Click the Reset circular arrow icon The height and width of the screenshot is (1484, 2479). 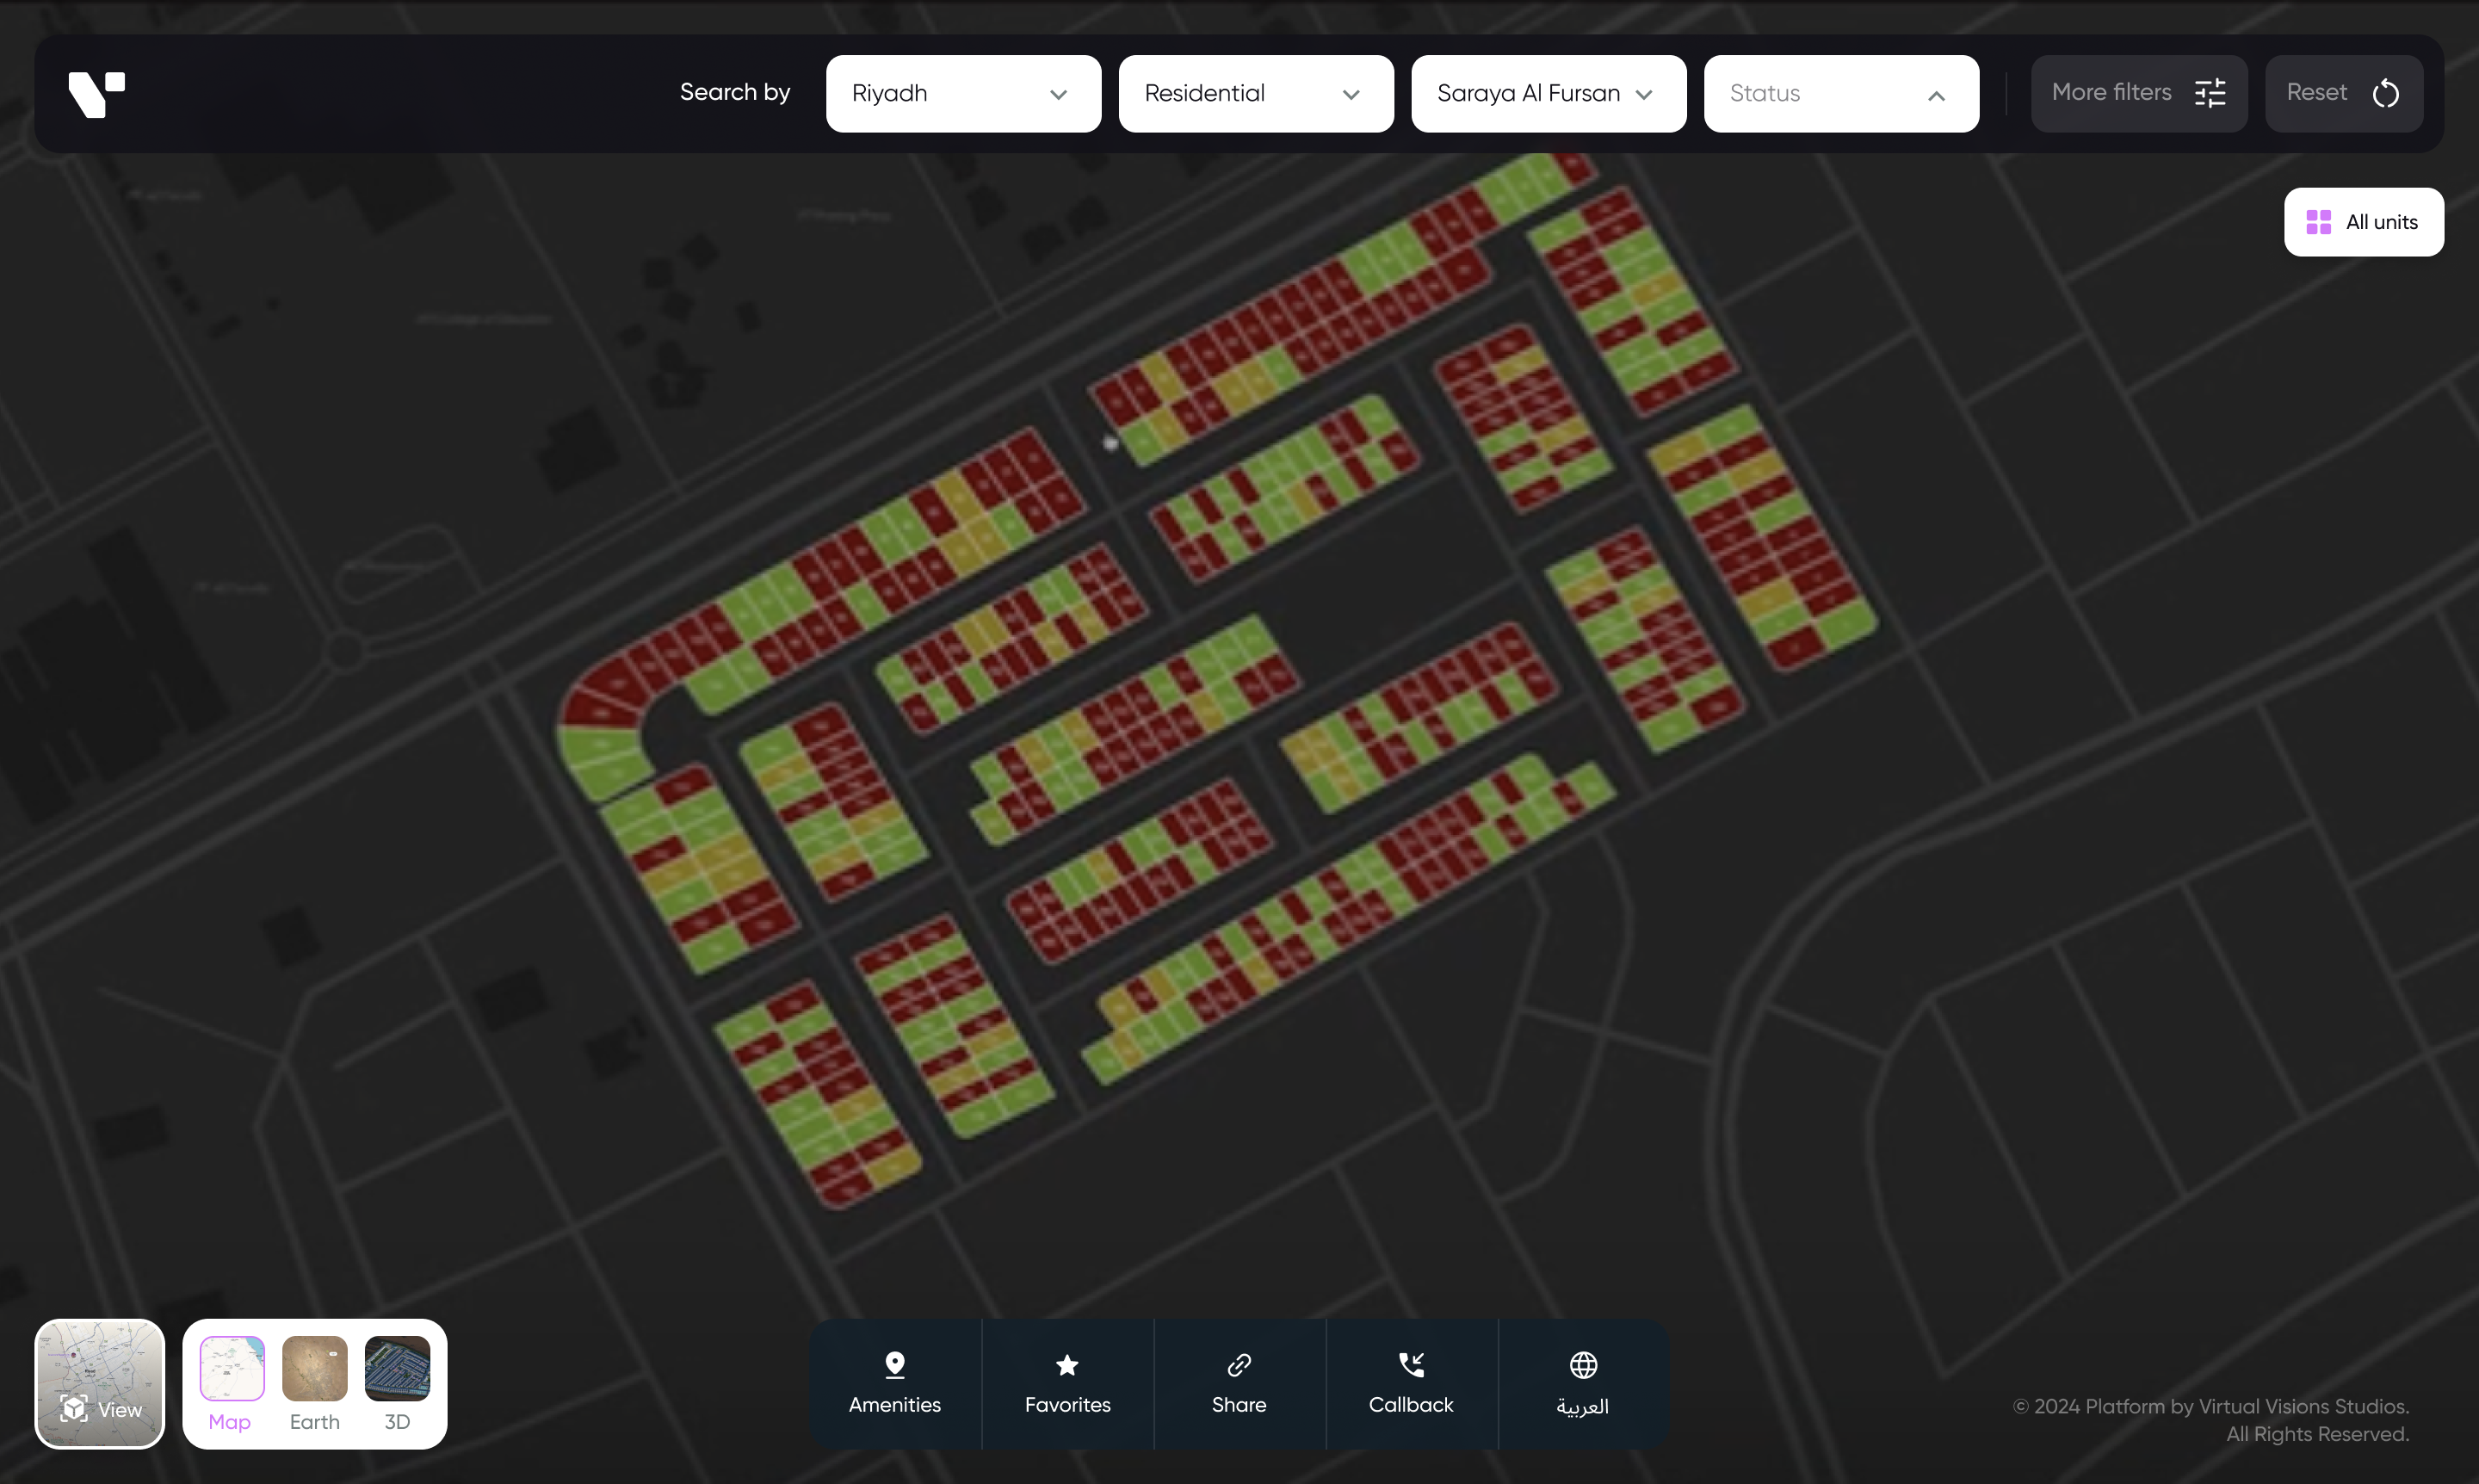pyautogui.click(x=2386, y=93)
